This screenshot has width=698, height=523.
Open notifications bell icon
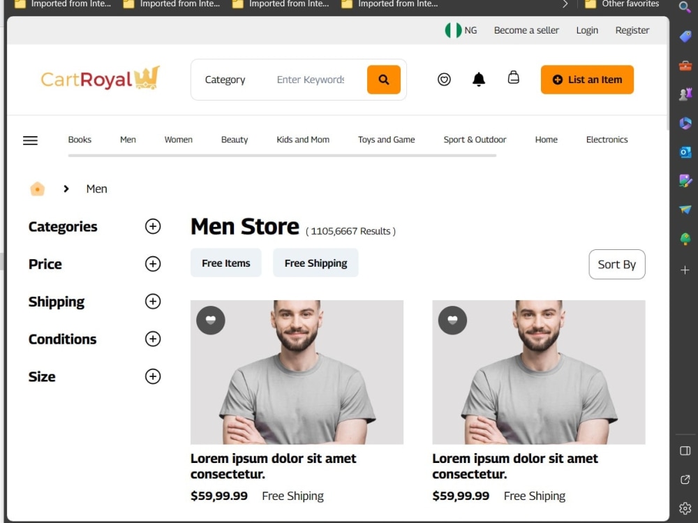tap(479, 80)
